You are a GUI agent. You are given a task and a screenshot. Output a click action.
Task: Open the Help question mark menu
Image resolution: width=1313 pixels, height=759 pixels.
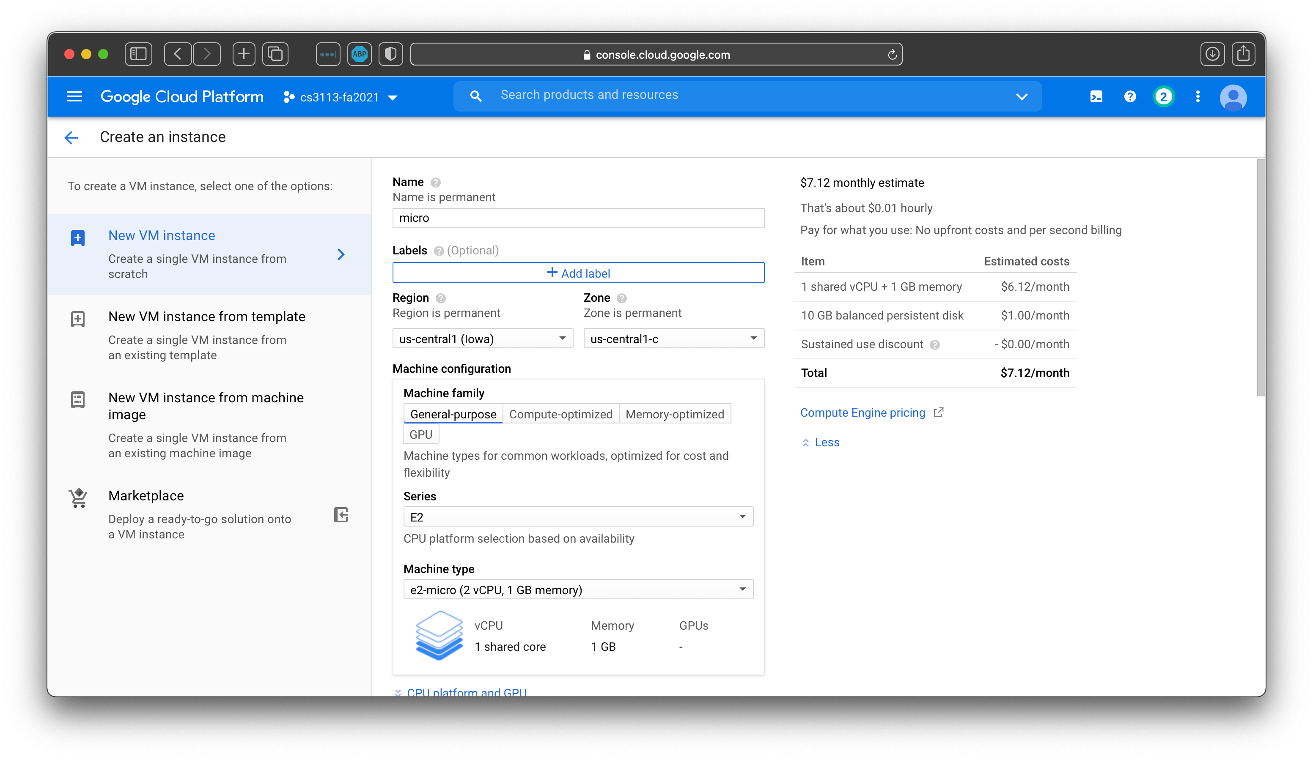(x=1129, y=97)
